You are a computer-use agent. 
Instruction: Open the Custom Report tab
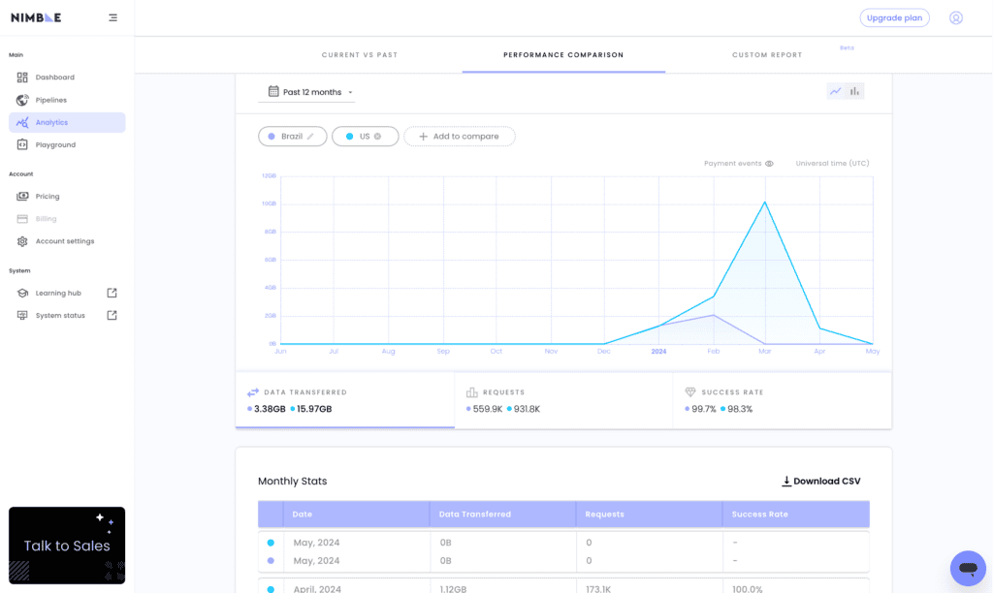click(x=767, y=55)
